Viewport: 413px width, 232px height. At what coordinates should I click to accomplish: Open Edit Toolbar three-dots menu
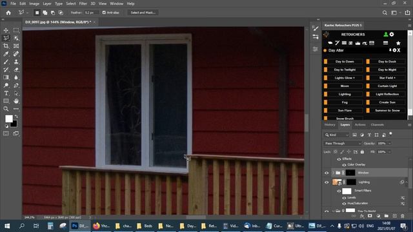point(16,109)
